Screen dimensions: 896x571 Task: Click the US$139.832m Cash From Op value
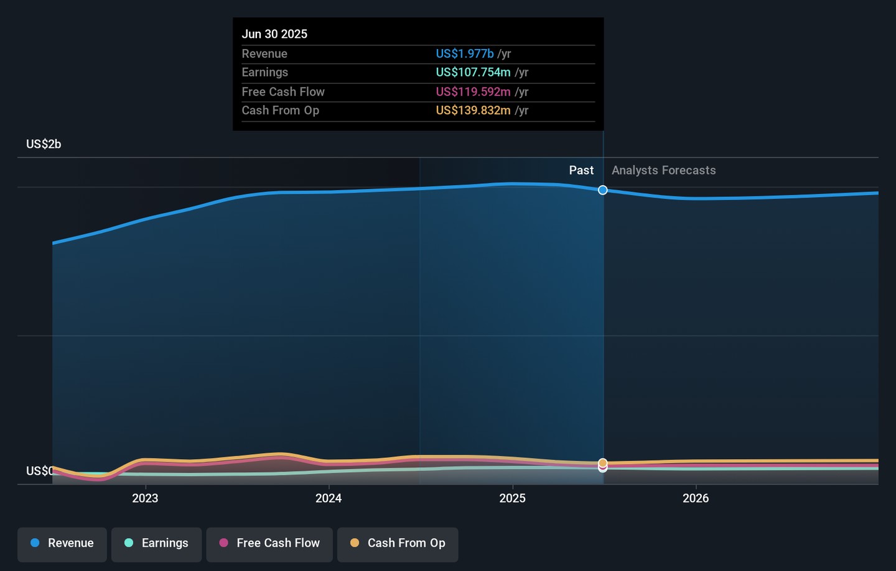pyautogui.click(x=473, y=111)
